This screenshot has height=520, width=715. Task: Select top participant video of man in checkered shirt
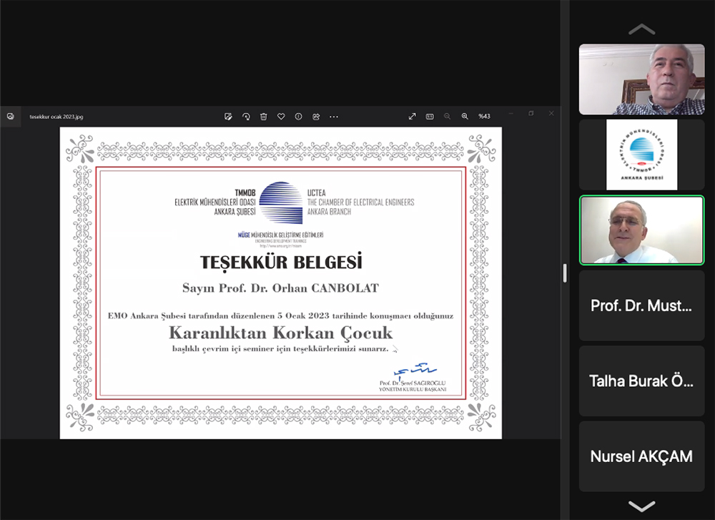coord(641,79)
